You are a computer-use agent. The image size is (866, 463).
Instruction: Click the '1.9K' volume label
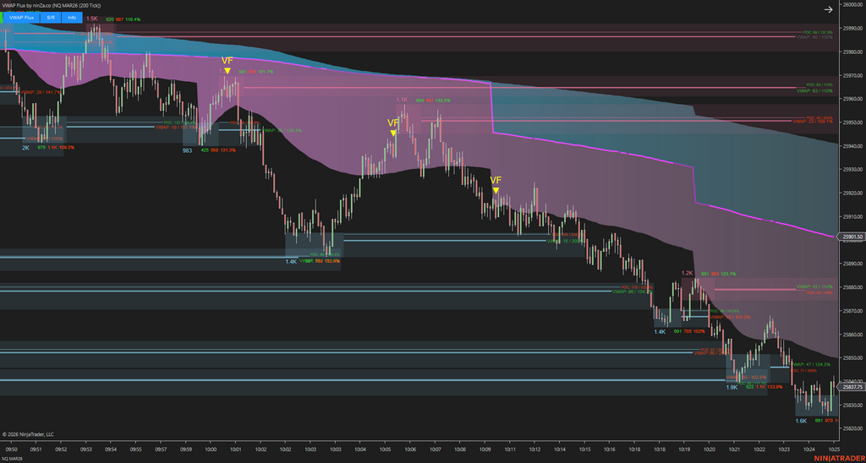732,388
